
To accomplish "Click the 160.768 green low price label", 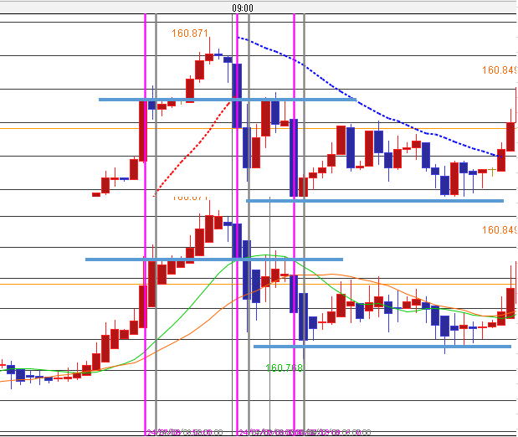I will [x=284, y=368].
